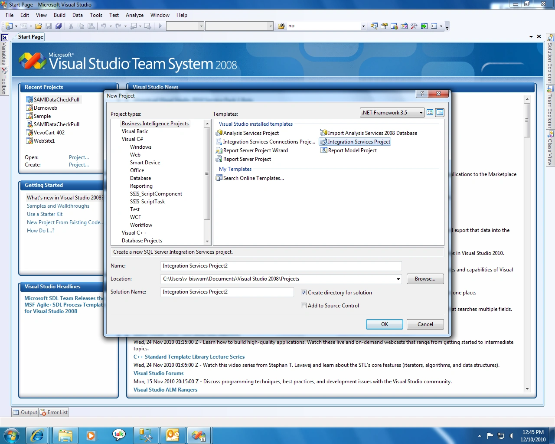Open the Analyze menu

pos(134,15)
